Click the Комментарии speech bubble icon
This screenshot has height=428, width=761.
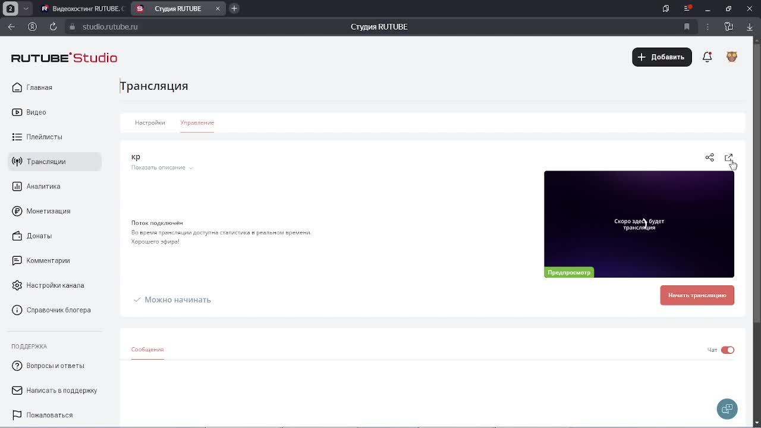click(x=17, y=260)
